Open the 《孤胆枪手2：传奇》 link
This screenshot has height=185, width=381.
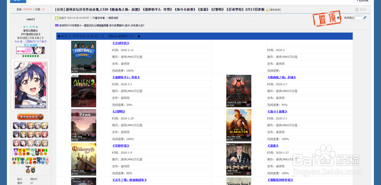126,77
